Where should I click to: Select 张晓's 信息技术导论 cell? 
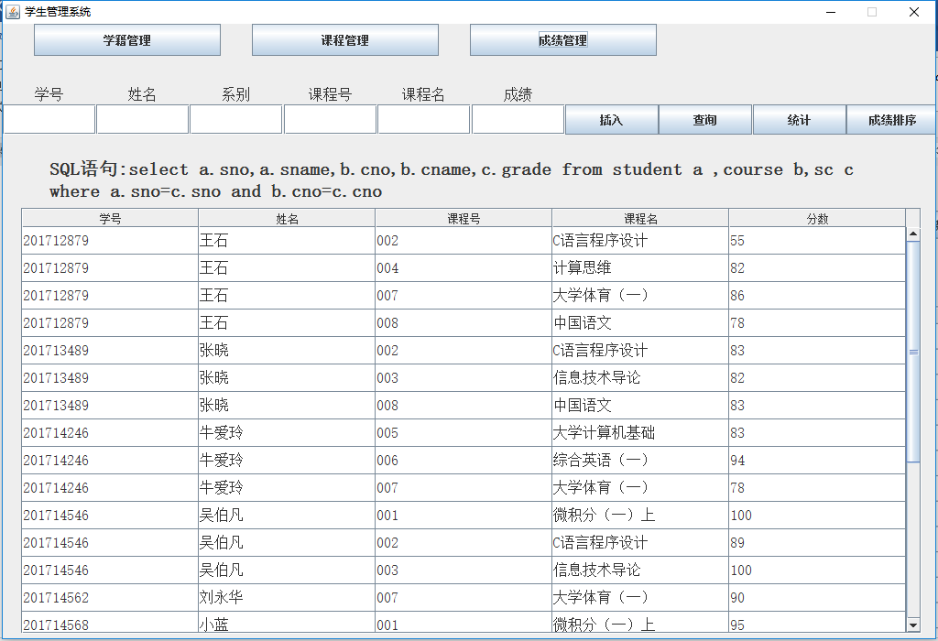[x=640, y=378]
